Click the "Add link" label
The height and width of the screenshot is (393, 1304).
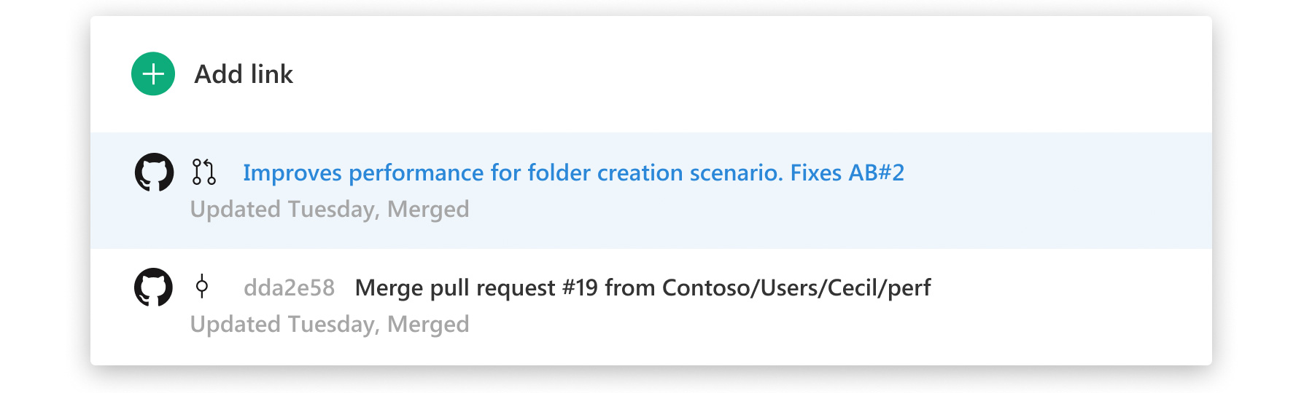click(244, 74)
